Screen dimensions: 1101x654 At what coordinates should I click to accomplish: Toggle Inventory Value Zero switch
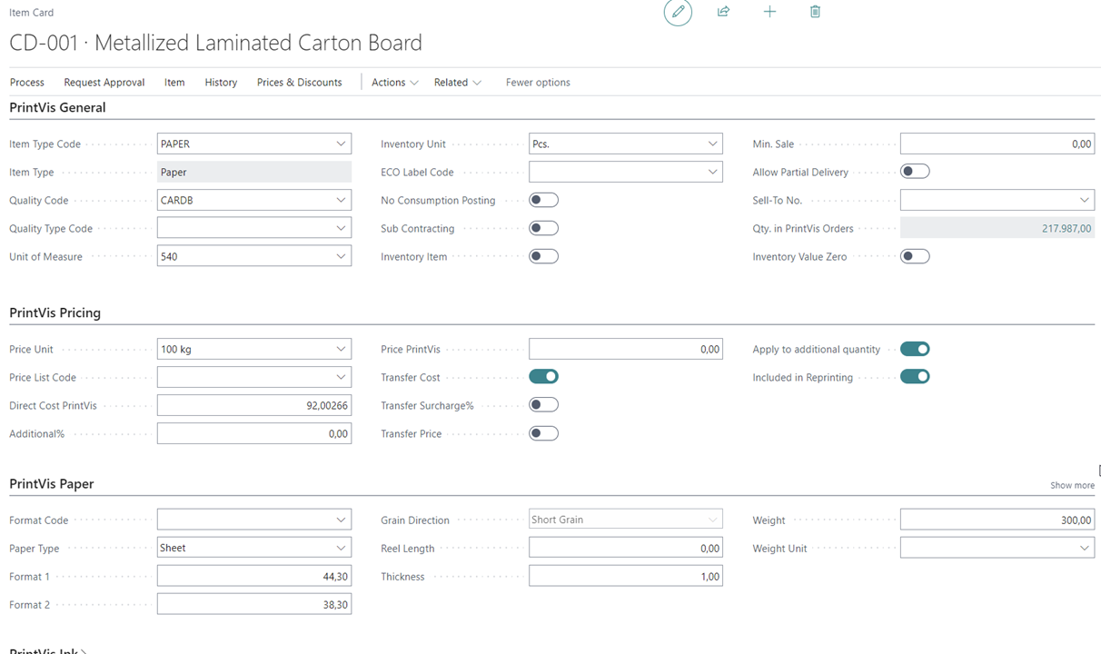click(915, 256)
